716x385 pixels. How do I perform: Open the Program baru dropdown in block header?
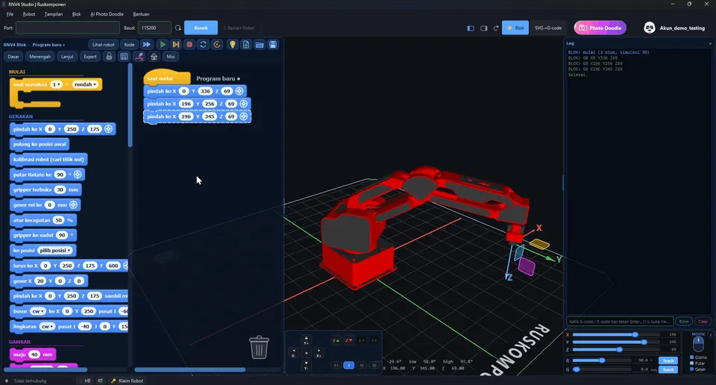click(48, 45)
